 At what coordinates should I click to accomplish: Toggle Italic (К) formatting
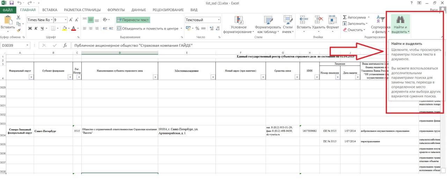[36, 29]
